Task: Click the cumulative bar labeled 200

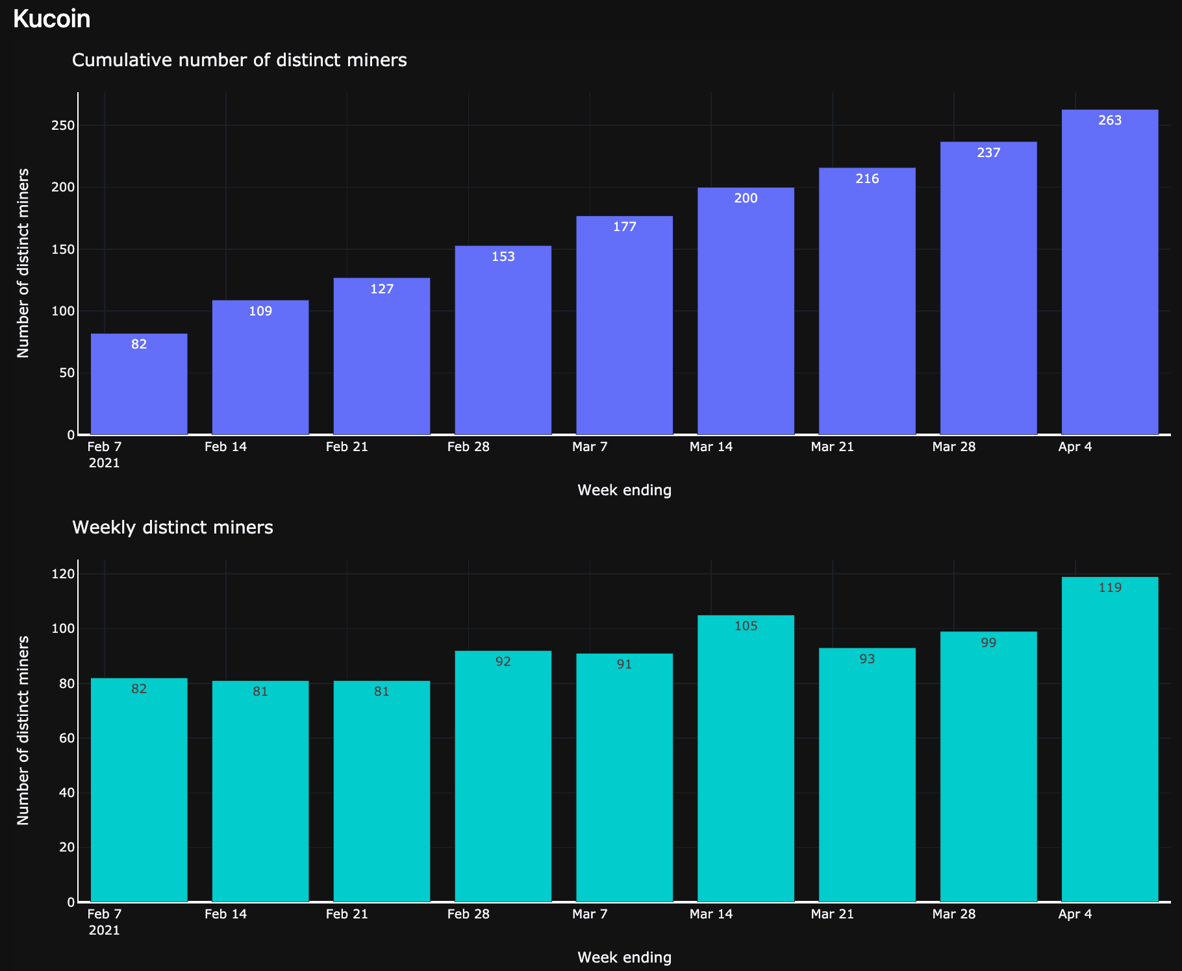Action: tap(746, 311)
